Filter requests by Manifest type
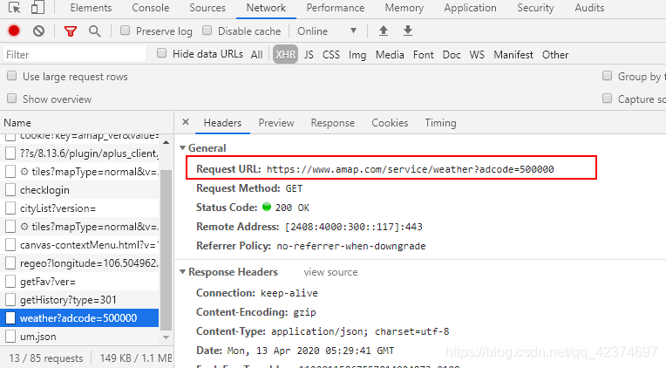This screenshot has width=666, height=368. point(513,55)
